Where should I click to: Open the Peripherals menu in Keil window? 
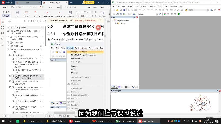click(x=152, y=6)
